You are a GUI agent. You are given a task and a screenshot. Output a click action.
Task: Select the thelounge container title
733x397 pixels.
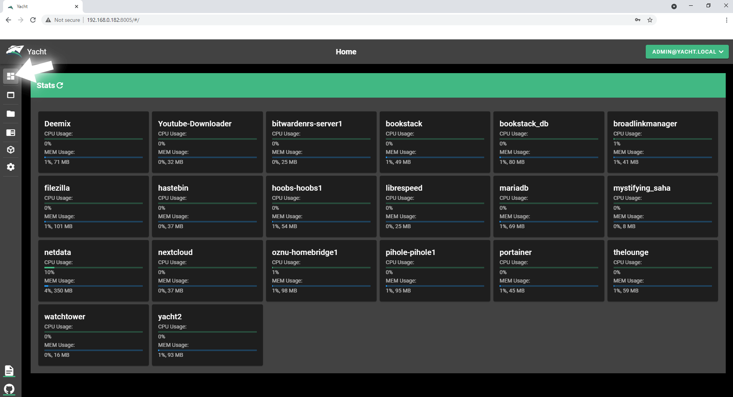(x=631, y=252)
